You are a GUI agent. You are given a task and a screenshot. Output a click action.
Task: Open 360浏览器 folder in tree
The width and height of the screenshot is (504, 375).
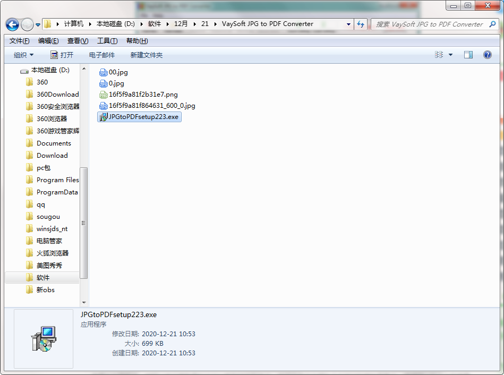(x=46, y=118)
